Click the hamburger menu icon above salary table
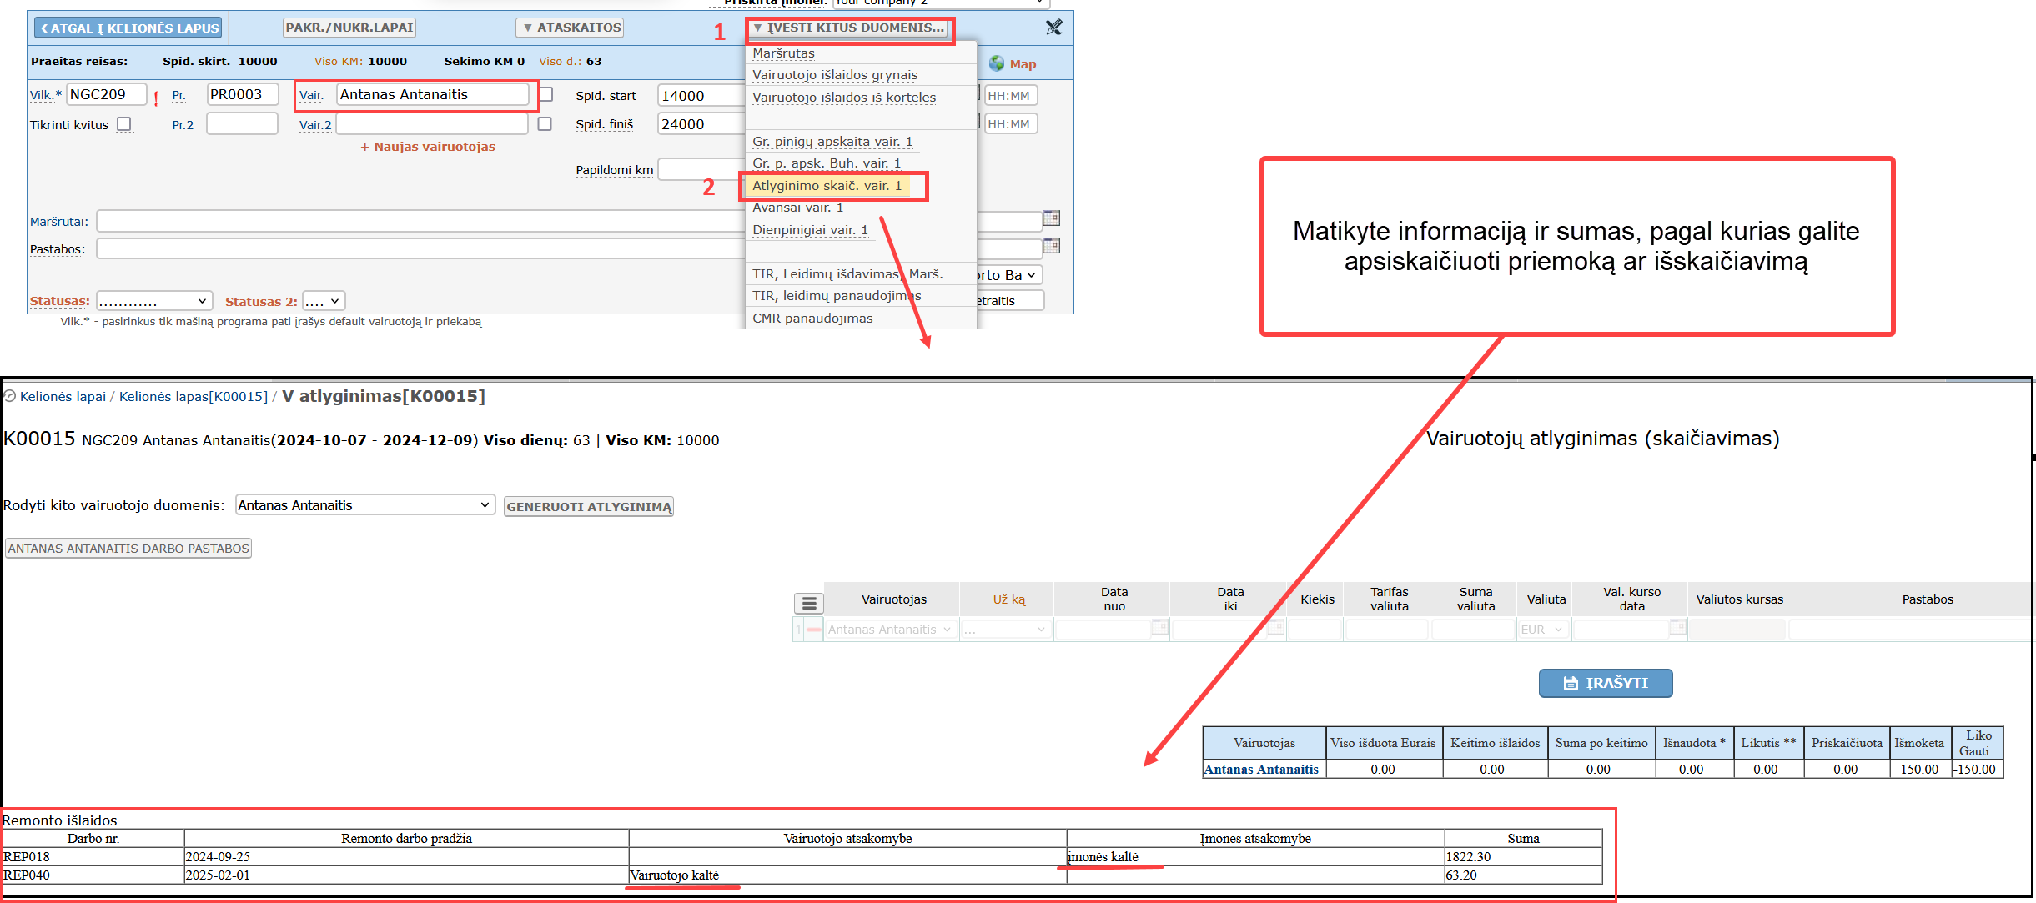This screenshot has height=903, width=2036. [x=809, y=603]
